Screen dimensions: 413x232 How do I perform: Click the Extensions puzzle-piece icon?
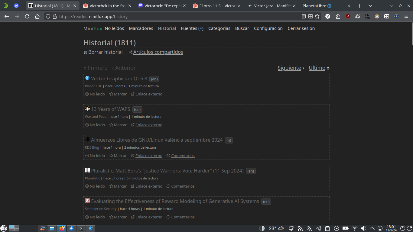point(338,17)
